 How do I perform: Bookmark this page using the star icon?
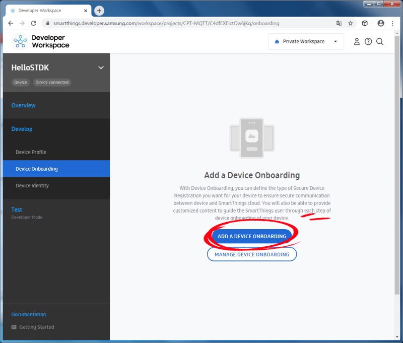(x=351, y=23)
